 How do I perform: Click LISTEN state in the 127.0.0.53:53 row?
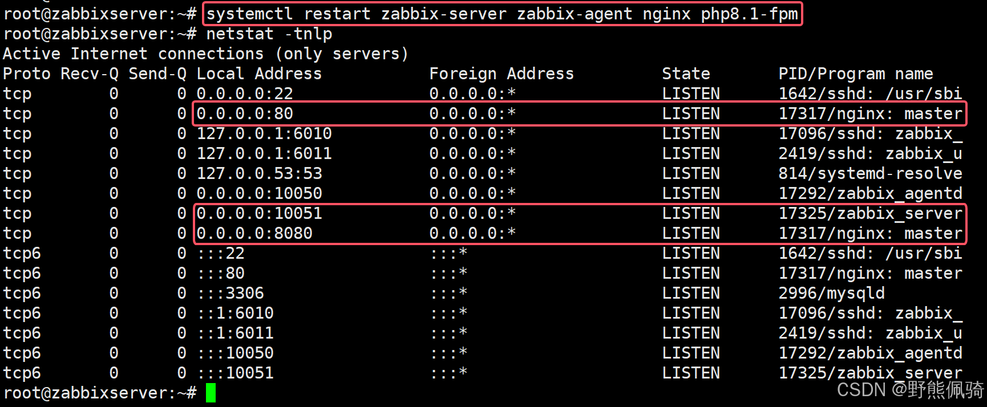[x=691, y=173]
